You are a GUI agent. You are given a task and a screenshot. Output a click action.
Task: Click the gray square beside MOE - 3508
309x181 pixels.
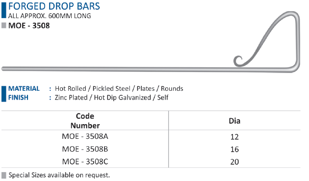click(4, 26)
